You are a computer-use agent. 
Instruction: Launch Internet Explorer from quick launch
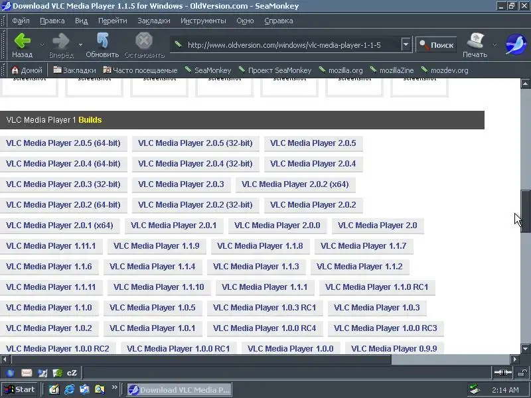[x=69, y=389]
